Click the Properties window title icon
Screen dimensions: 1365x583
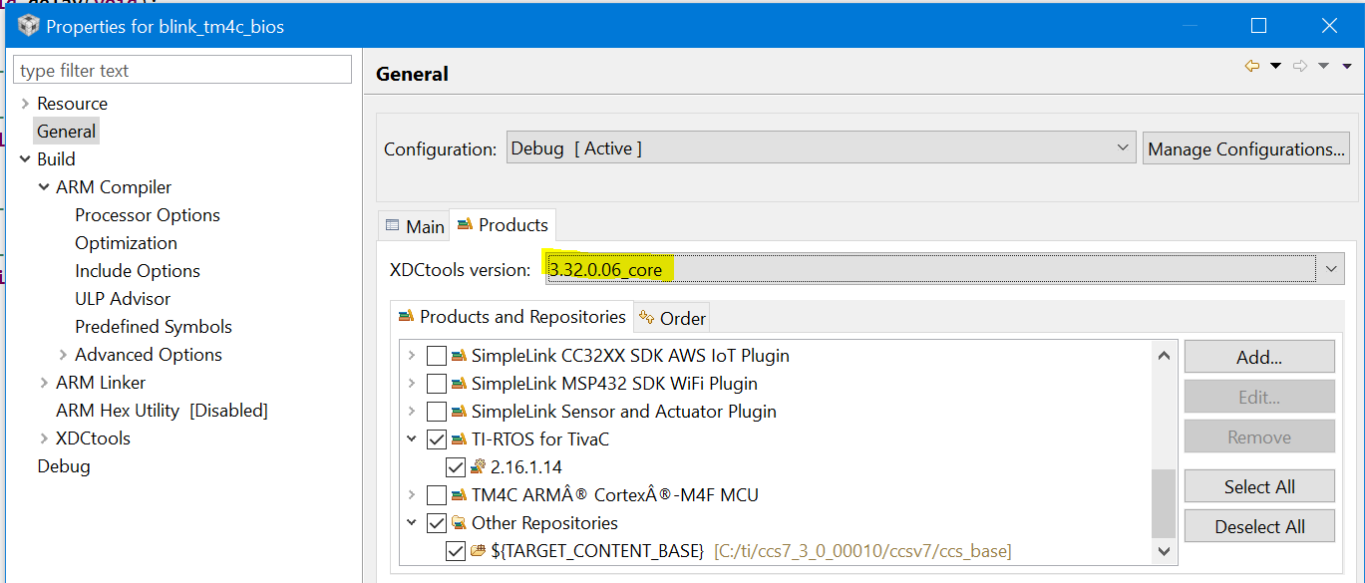[x=28, y=26]
